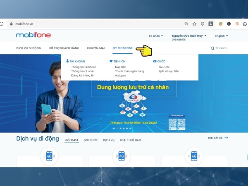Click the shield extension icon in toolbar
248x186 pixels.
pyautogui.click(x=203, y=24)
